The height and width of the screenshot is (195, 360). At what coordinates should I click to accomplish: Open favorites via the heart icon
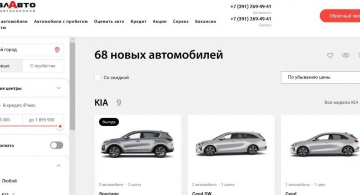[330, 55]
